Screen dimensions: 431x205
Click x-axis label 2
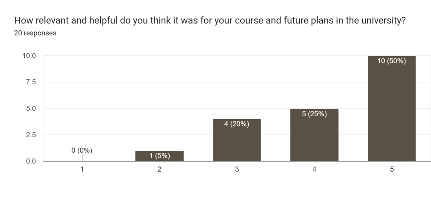[x=159, y=170]
